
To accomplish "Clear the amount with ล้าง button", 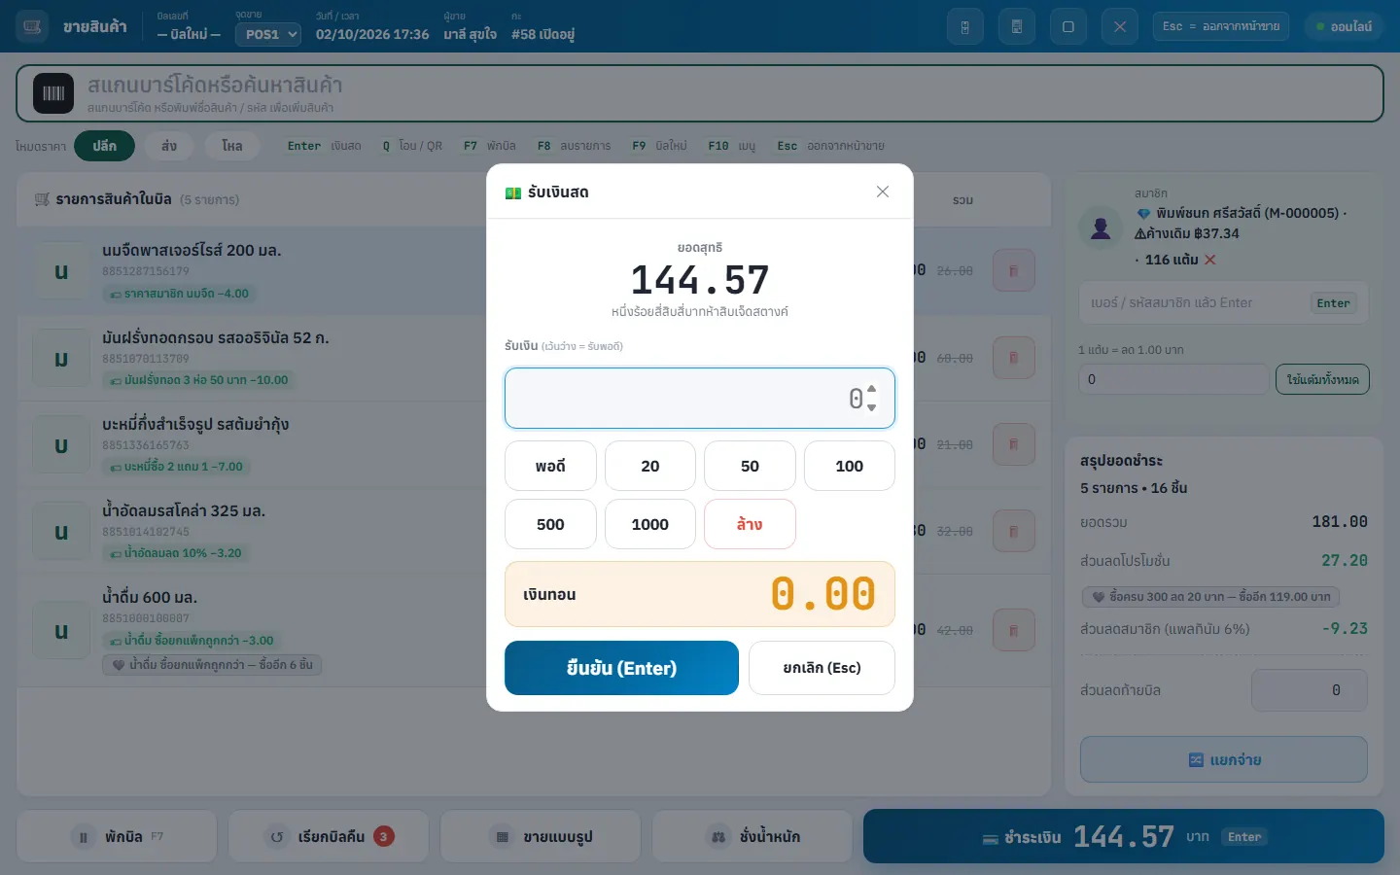I will pos(750,524).
